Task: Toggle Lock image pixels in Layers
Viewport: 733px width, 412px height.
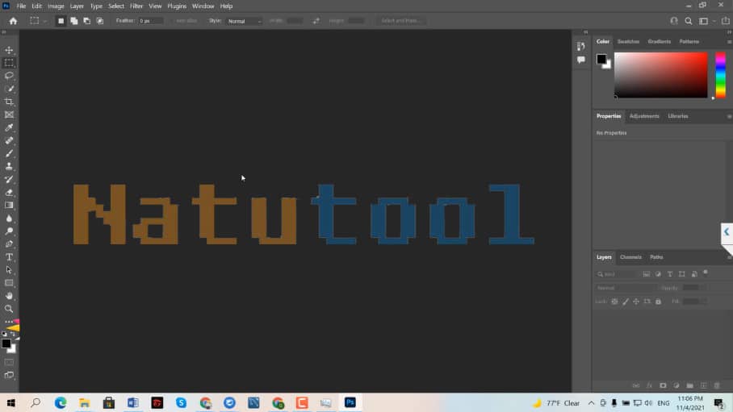Action: 626,302
